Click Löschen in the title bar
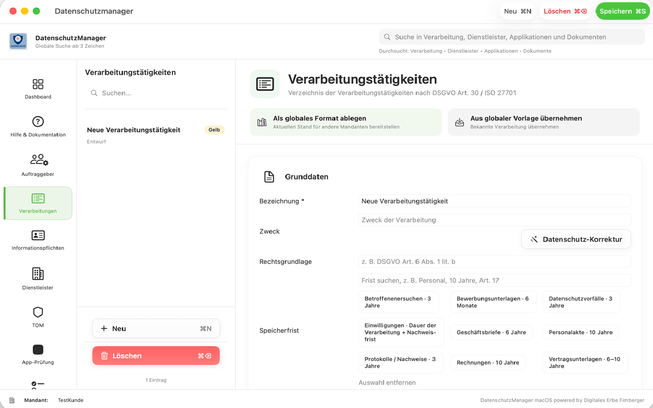 565,11
